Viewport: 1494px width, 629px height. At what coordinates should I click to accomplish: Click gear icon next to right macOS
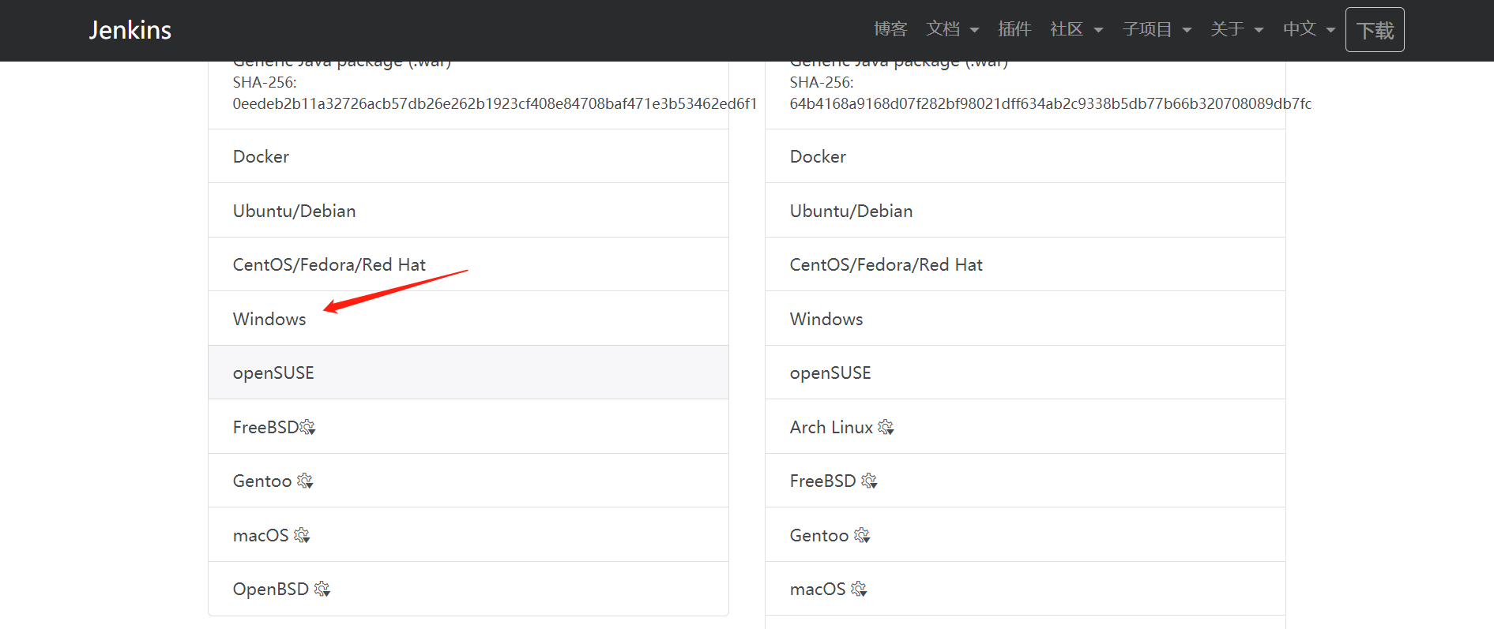(x=859, y=589)
